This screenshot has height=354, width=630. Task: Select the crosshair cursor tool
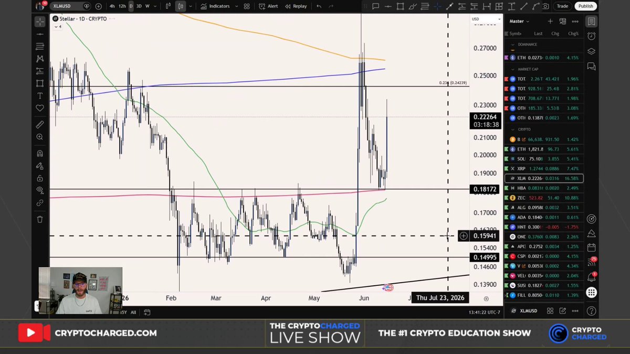[x=40, y=22]
